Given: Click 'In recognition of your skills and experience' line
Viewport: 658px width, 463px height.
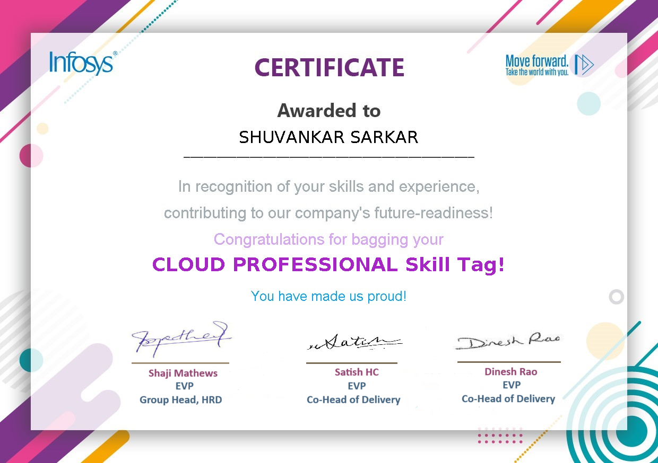Looking at the screenshot, I should [x=328, y=187].
